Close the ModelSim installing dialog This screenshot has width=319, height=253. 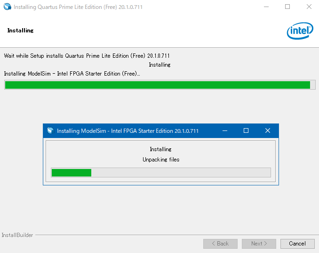pos(267,130)
